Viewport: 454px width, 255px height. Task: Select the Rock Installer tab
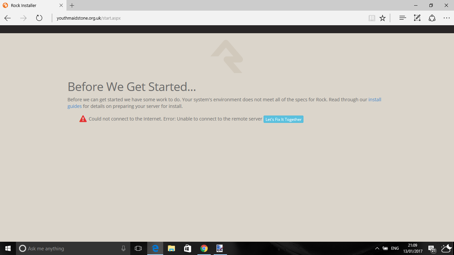click(30, 6)
